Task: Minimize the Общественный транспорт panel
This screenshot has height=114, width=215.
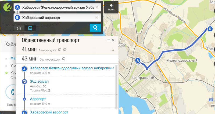Action: click(x=109, y=40)
